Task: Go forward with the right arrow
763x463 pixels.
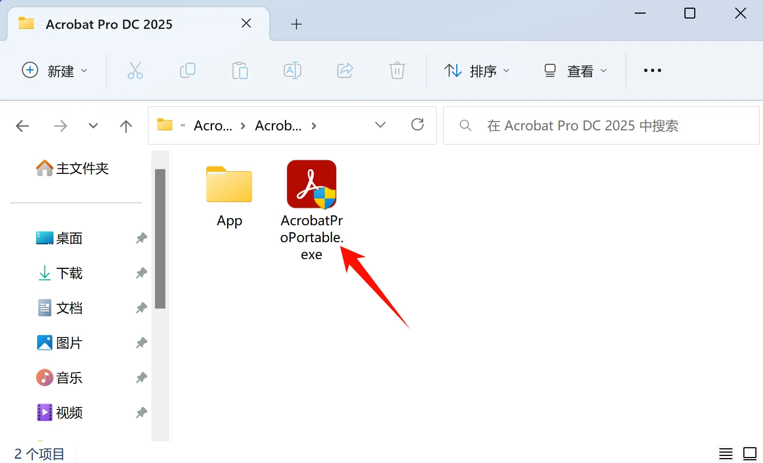Action: [x=60, y=126]
